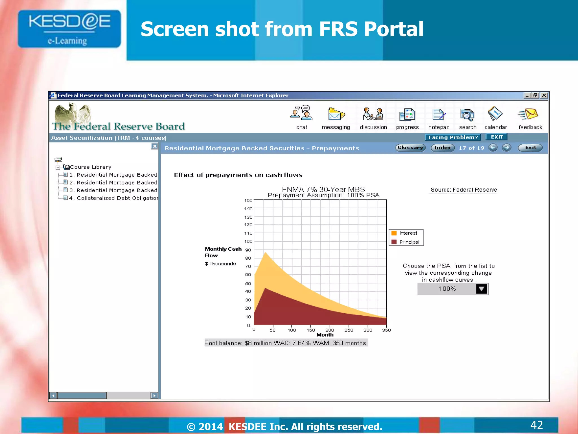
Task: Click the Facing Problem? button
Action: coord(453,137)
